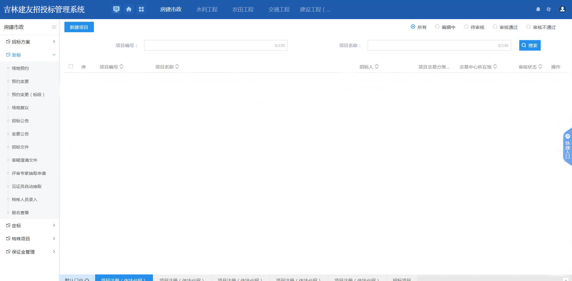Click the icon beside 保证金管理 in the sidebar
The width and height of the screenshot is (572, 281).
[8, 252]
